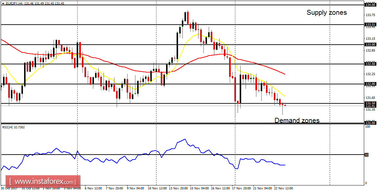Open the chart menu triangle beside EURJPY,H4

click(3, 4)
